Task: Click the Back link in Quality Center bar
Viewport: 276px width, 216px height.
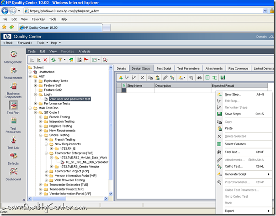Action: [x=8, y=43]
